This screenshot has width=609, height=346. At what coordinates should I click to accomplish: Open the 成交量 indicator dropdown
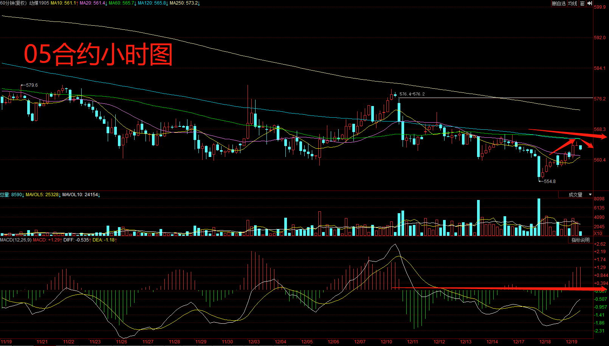point(576,195)
